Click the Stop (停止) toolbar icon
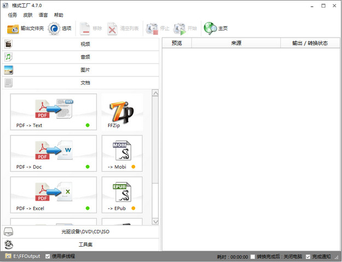The image size is (342, 262). pos(152,28)
